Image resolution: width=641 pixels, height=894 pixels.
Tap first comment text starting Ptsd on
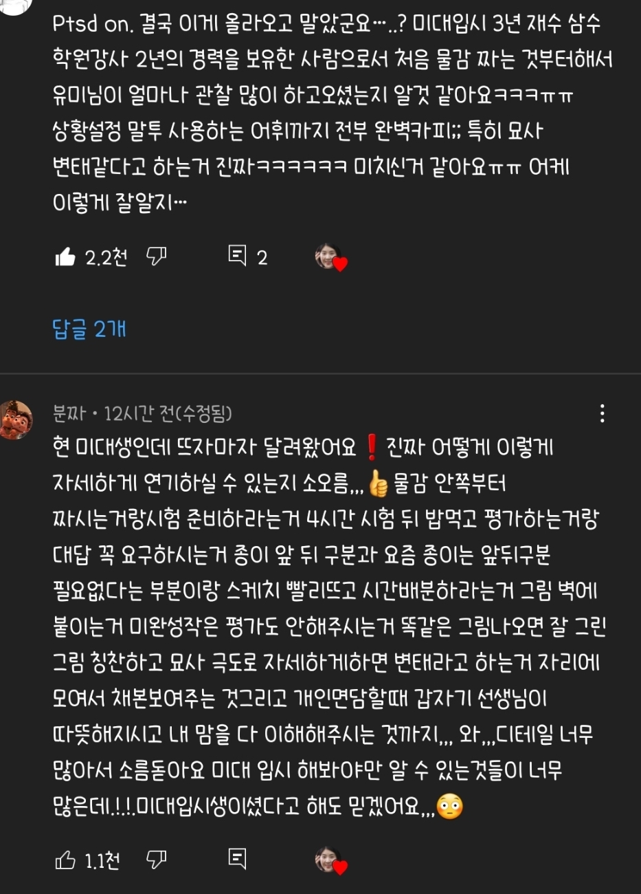[x=333, y=114]
